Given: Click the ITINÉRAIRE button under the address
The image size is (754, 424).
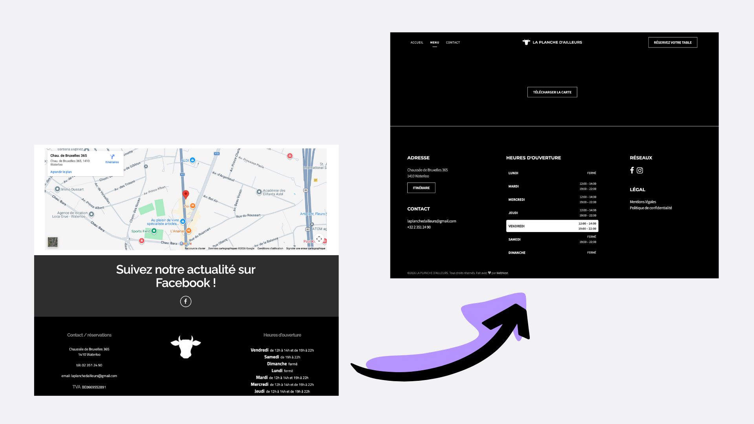Looking at the screenshot, I should pos(421,188).
